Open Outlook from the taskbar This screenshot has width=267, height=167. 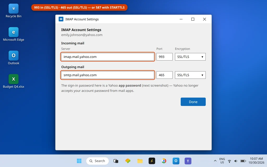coord(176,161)
